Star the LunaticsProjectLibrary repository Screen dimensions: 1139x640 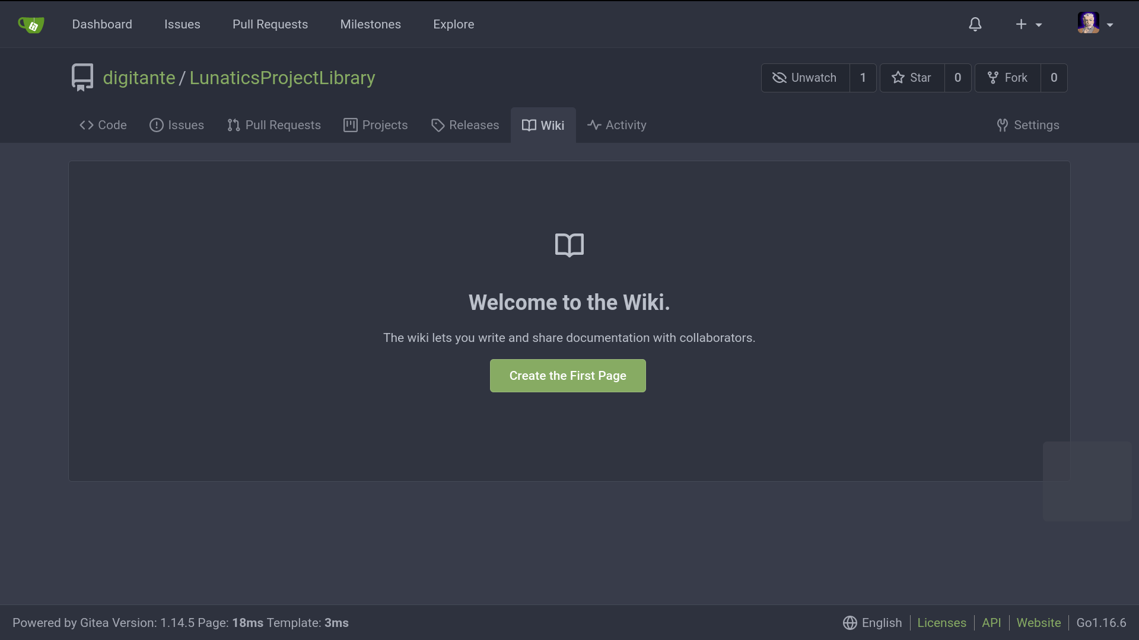pos(912,78)
